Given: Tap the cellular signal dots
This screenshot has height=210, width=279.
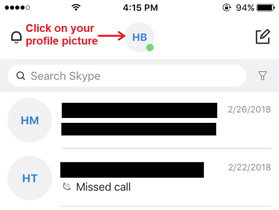Looking at the screenshot, I should (x=17, y=8).
